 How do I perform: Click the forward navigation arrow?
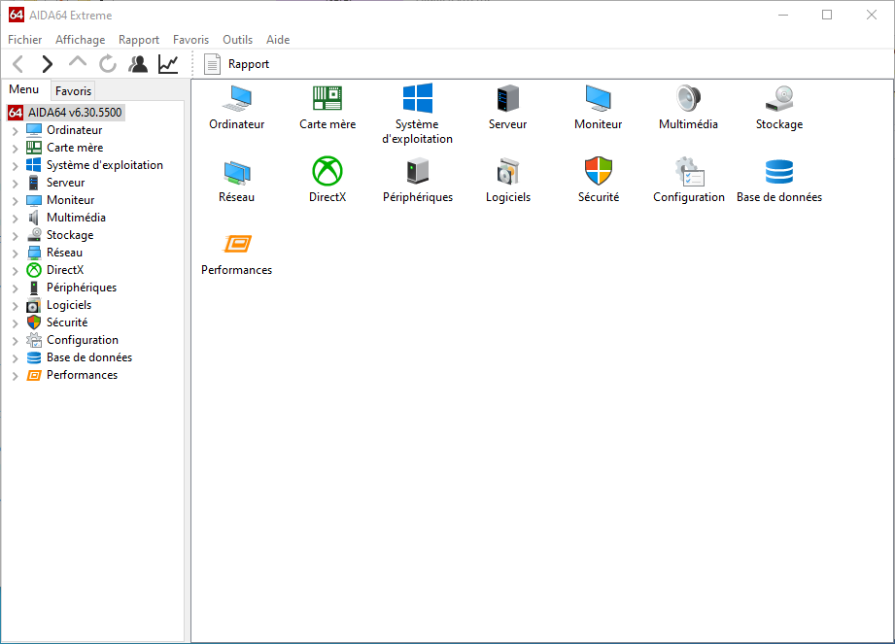tap(48, 64)
